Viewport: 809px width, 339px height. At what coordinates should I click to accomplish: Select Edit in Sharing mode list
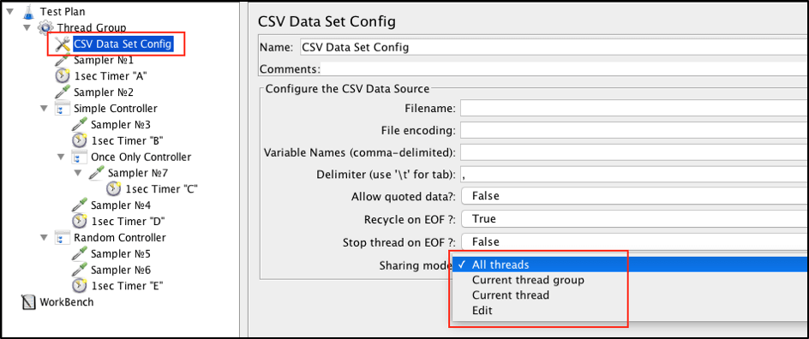coord(482,311)
